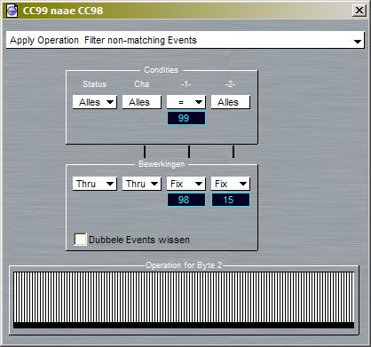Select the operation value field 15
The image size is (371, 347).
[231, 200]
